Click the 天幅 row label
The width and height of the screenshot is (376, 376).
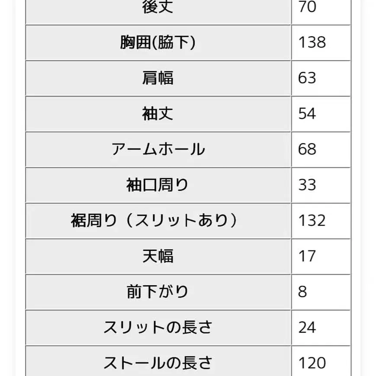[158, 256]
